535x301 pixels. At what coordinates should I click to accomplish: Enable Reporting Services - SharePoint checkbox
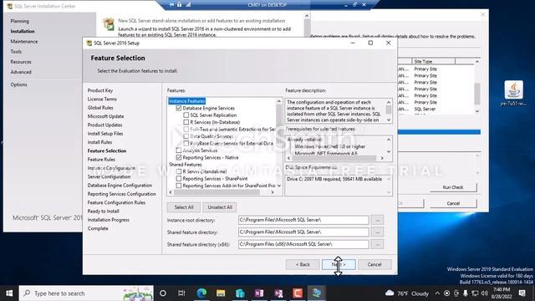point(178,179)
